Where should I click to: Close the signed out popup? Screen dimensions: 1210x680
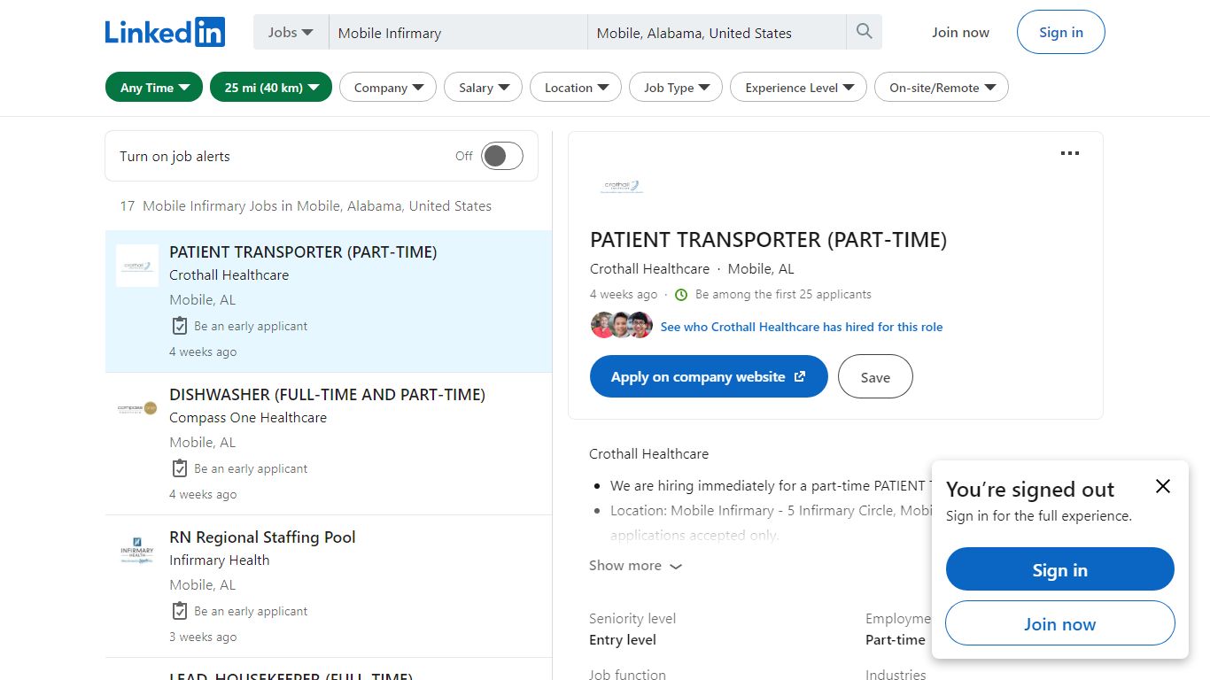[x=1163, y=486]
